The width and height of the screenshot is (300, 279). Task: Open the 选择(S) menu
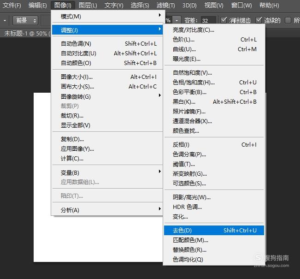point(140,5)
